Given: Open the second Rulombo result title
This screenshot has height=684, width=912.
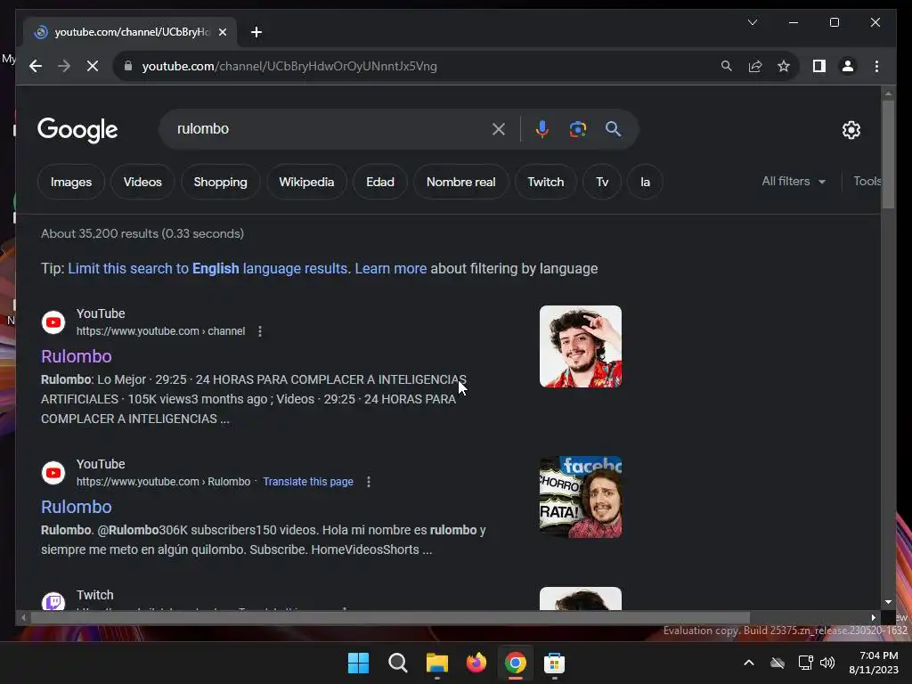Looking at the screenshot, I should coord(77,507).
